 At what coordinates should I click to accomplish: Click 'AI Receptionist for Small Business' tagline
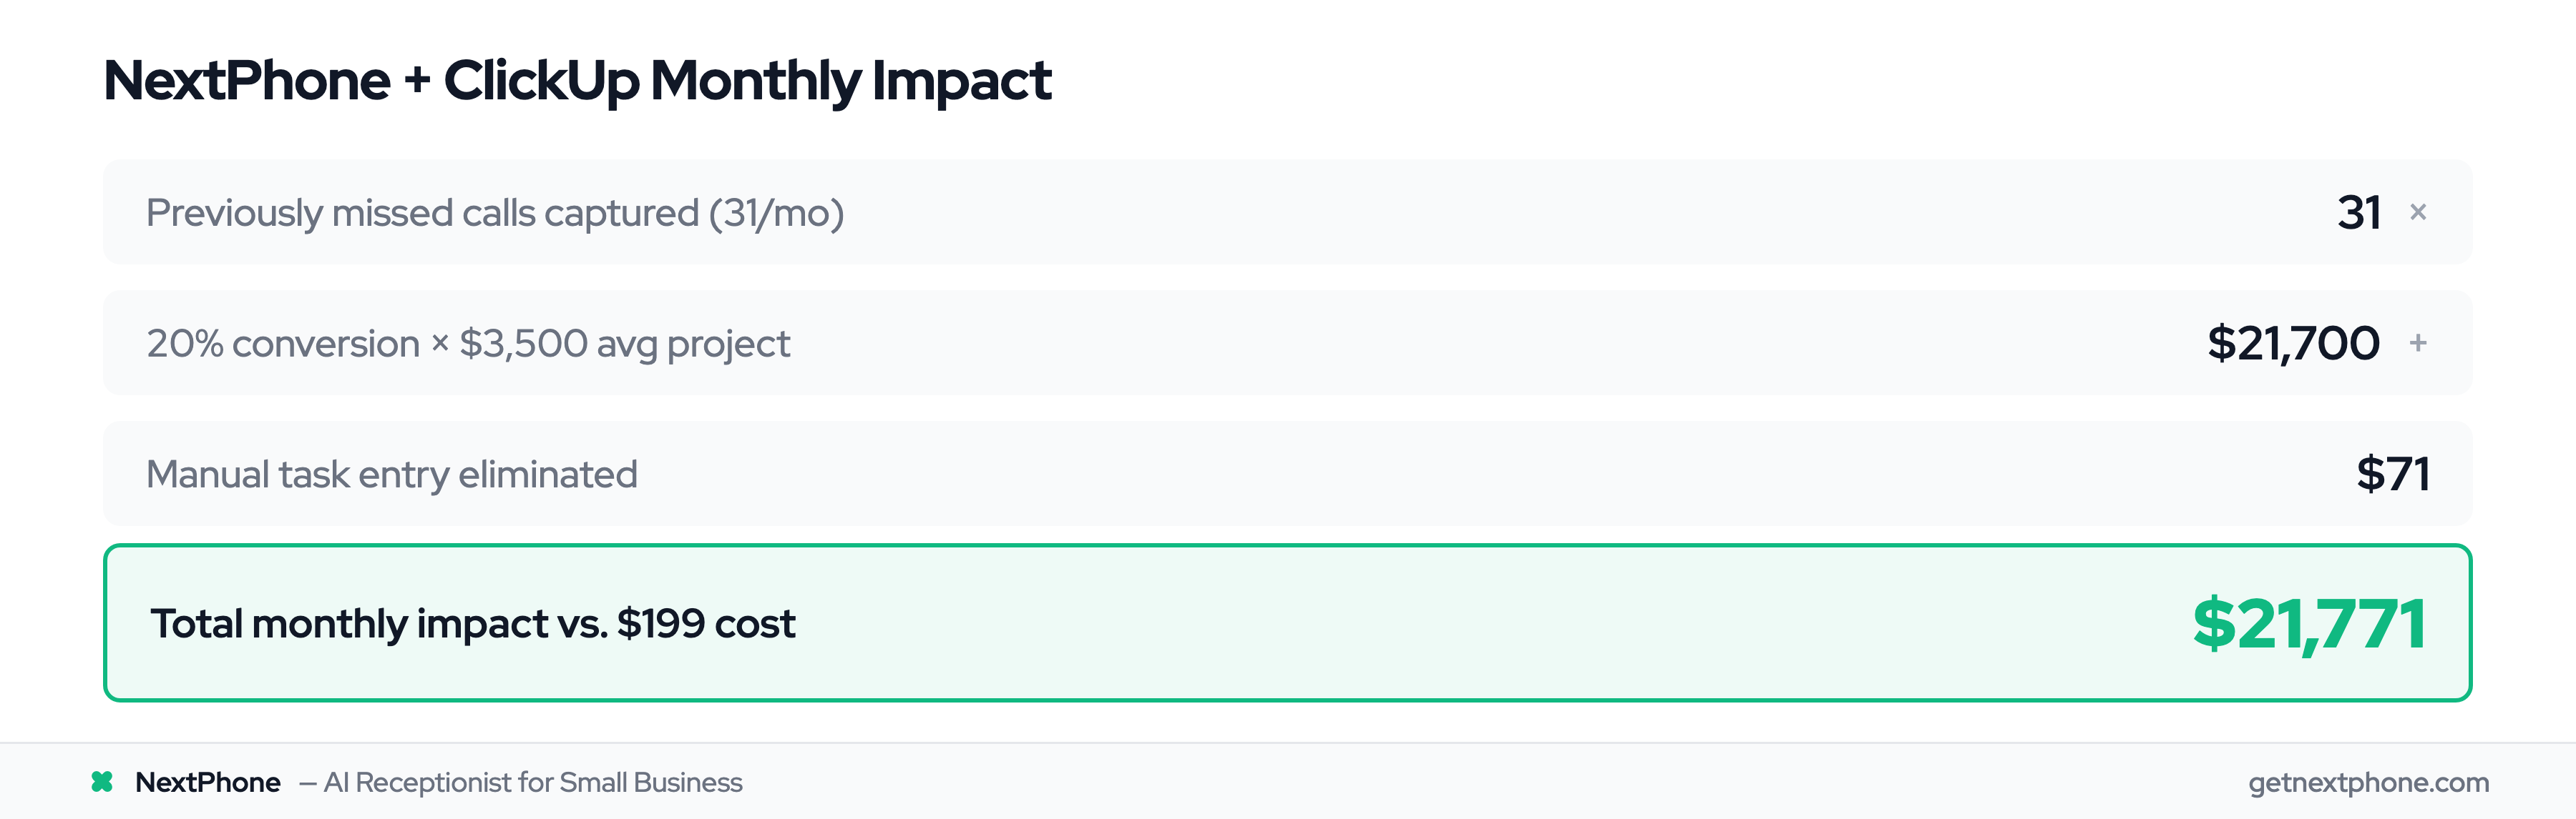point(532,782)
